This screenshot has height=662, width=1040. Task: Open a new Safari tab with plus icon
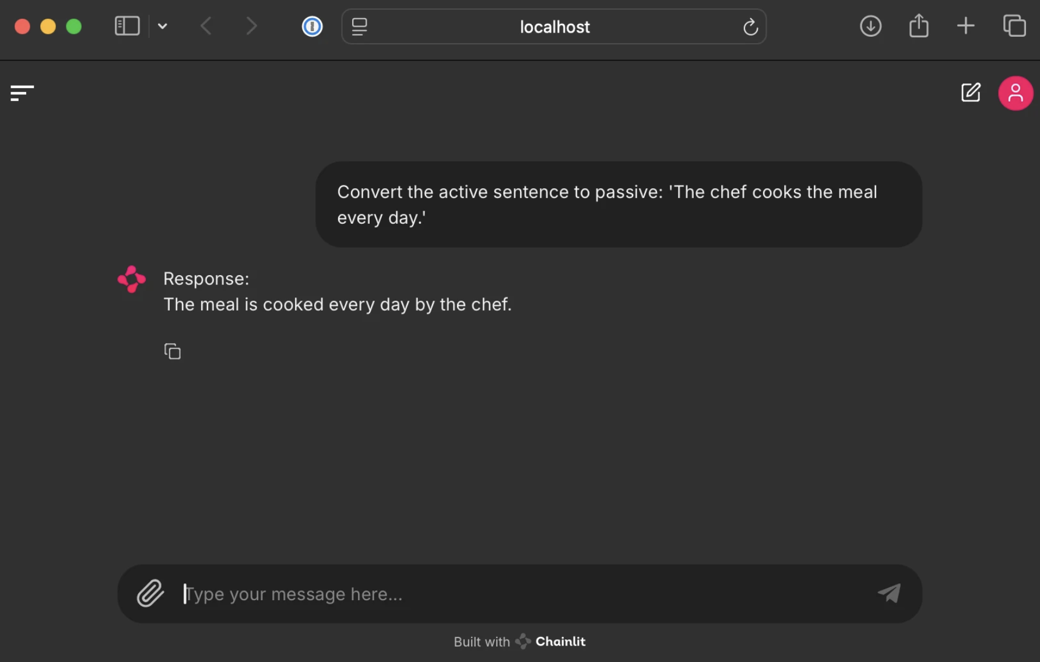965,26
